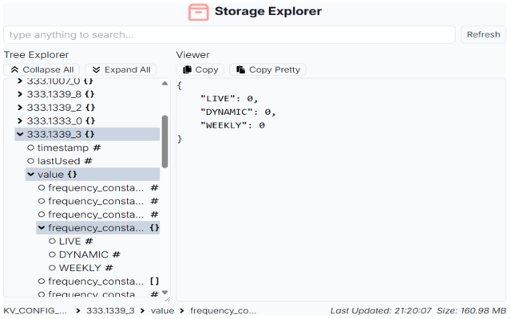Expand the 333.1333_0 tree node

click(x=20, y=120)
